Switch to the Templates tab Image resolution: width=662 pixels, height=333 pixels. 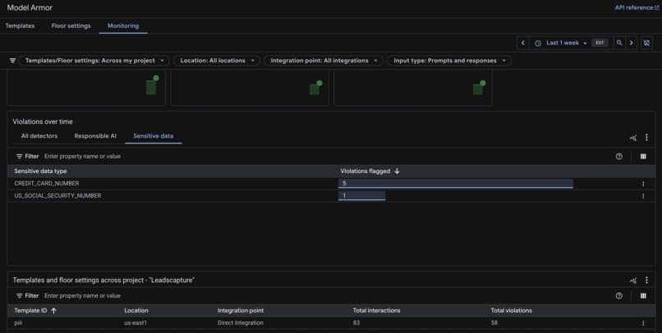click(20, 25)
